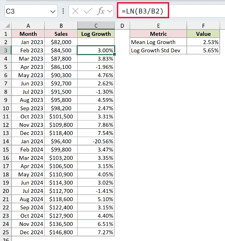Select the $101,500 sales cell
The width and height of the screenshot is (225, 241).
coord(61,117)
